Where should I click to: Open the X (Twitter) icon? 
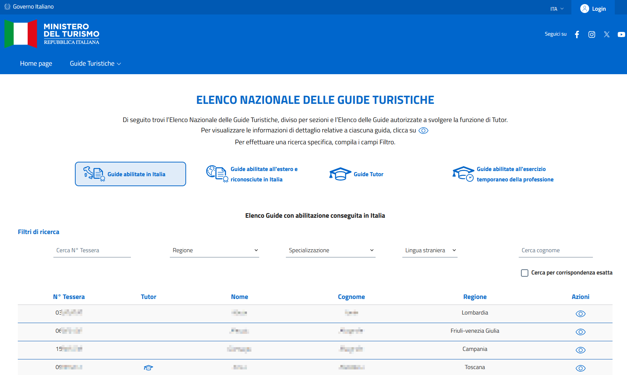tap(607, 34)
